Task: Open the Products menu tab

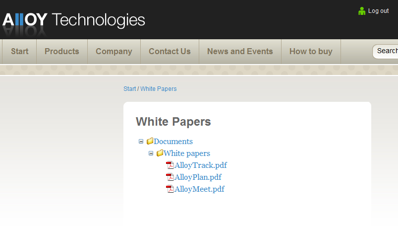Action: [x=62, y=51]
